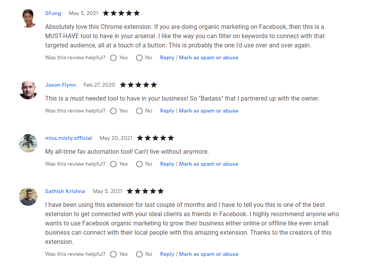This screenshot has width=371, height=267.
Task: Click the star rating beside Sathish Krishna's date
Action: pyautogui.click(x=145, y=191)
